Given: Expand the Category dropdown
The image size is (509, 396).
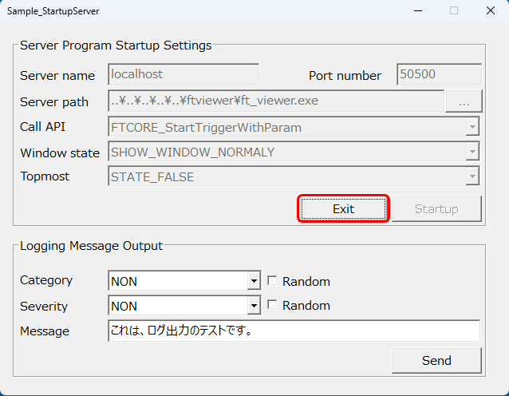Looking at the screenshot, I should [254, 281].
